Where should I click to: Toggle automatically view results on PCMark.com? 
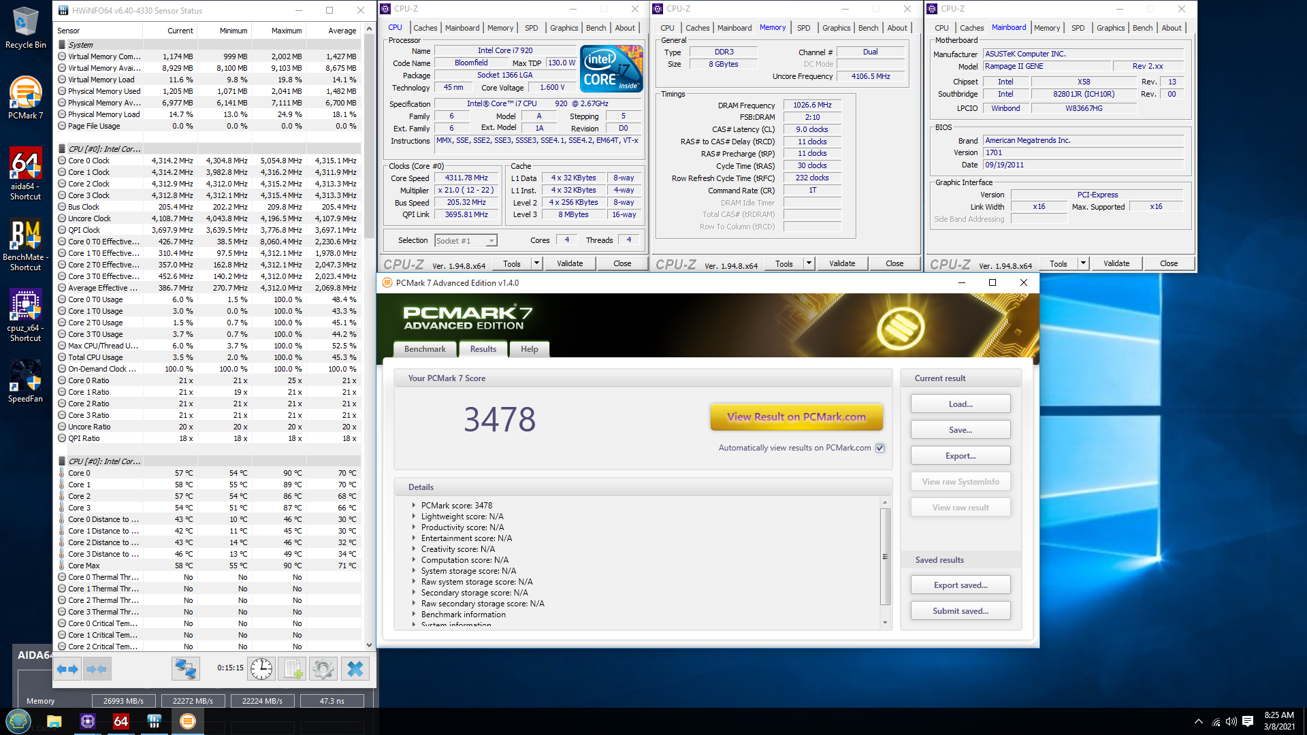(880, 448)
